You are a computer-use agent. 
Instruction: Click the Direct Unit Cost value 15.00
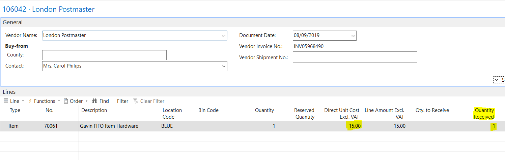pos(355,126)
